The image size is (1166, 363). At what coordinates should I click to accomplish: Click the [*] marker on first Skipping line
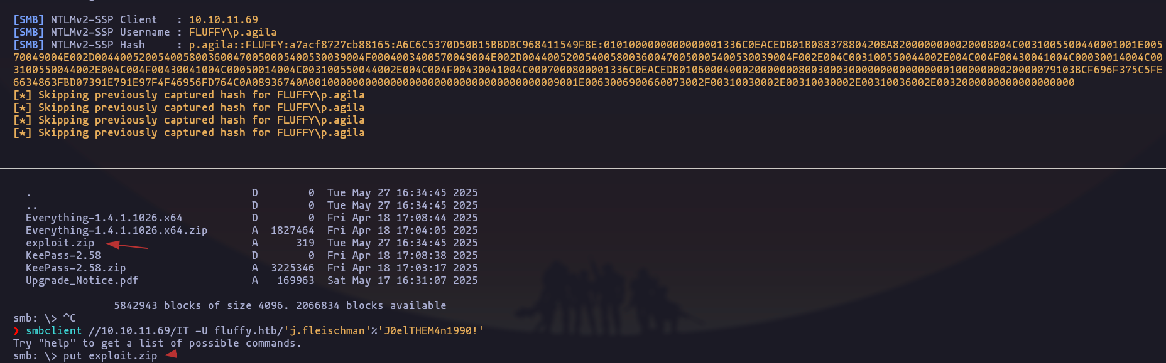point(22,95)
